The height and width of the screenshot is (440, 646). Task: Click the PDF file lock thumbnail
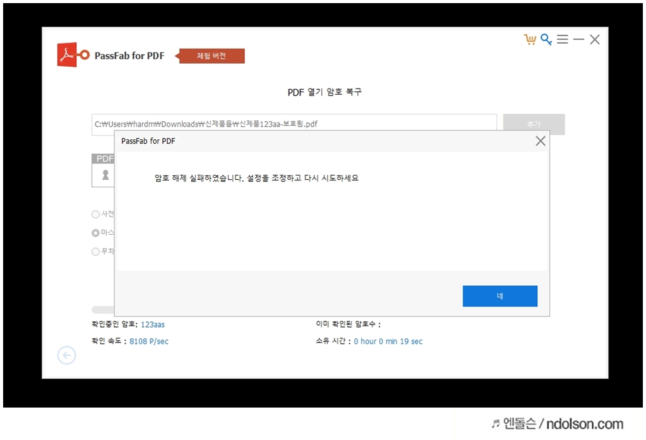[103, 171]
